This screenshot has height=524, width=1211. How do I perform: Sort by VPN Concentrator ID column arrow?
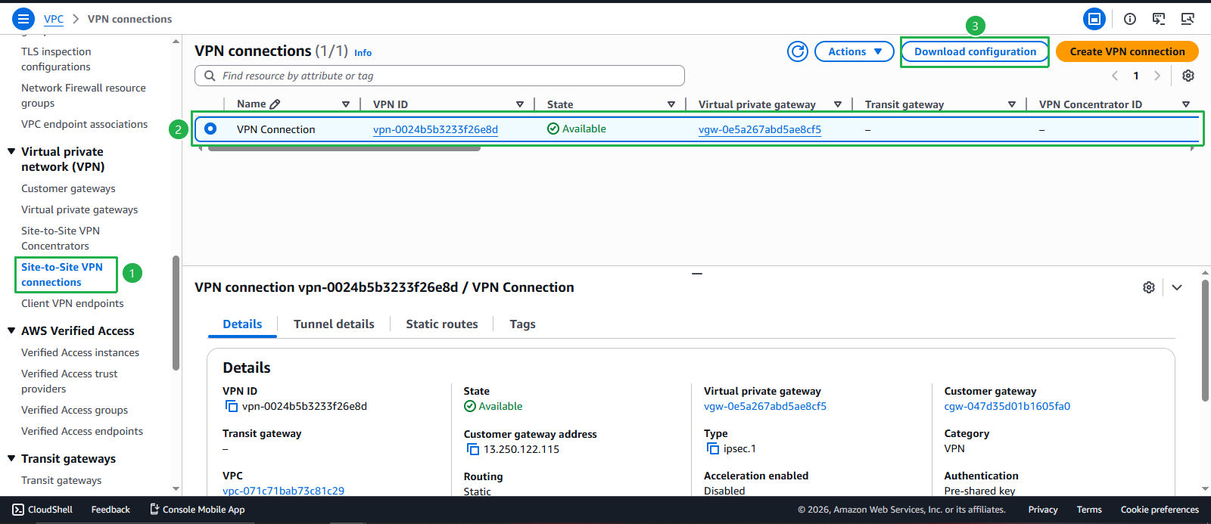tap(1186, 104)
